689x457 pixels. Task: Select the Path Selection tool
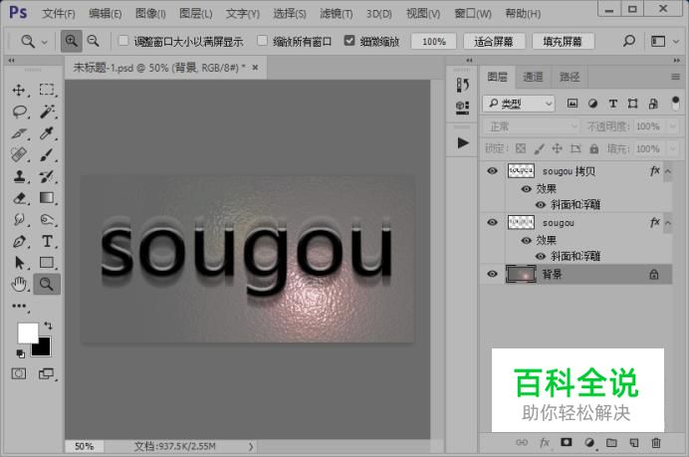19,263
